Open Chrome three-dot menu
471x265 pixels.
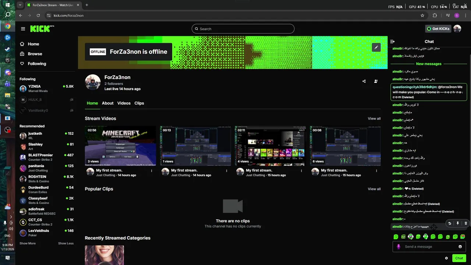click(x=465, y=15)
